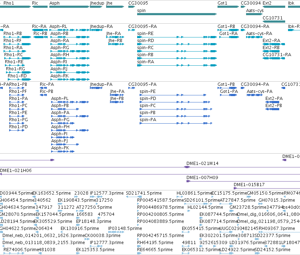Viewport: 300px width, 255px height.
Task: Select protein spin-PB
Action: click(175, 116)
